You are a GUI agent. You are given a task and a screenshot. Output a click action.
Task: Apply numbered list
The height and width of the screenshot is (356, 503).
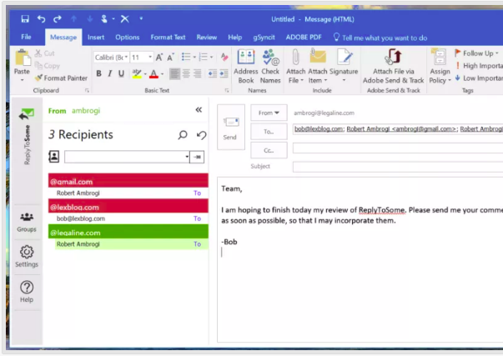[204, 57]
